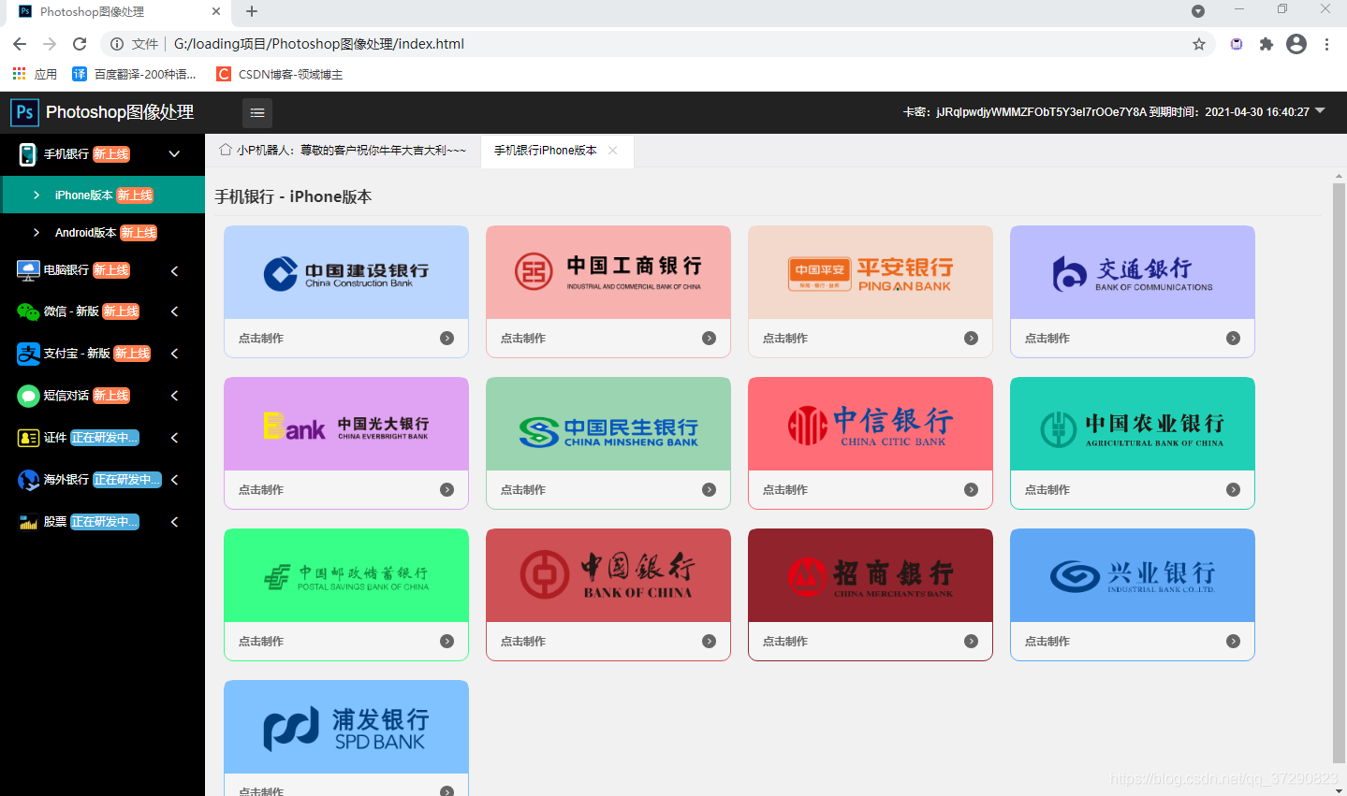Select the iPhone版本 submenu item
Viewport: 1347px width, 796px height.
103,195
